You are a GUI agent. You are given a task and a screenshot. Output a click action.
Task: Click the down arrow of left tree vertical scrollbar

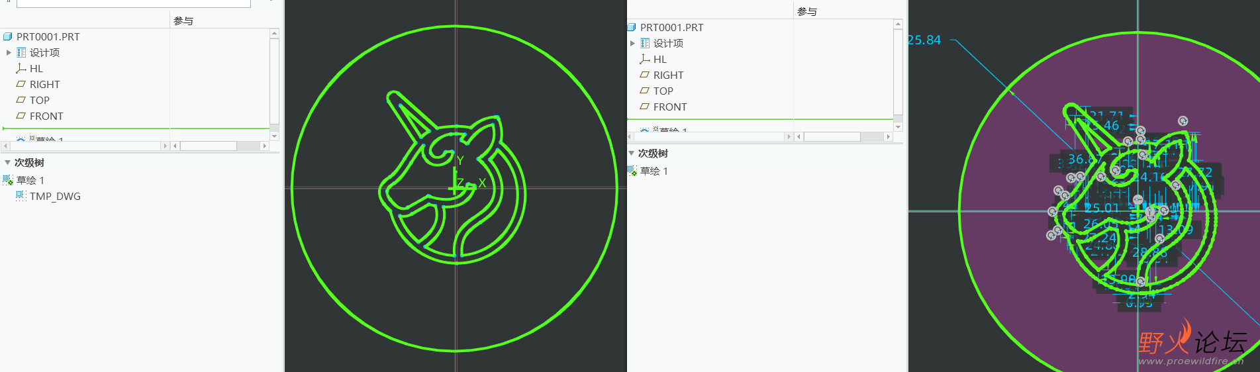(x=274, y=136)
